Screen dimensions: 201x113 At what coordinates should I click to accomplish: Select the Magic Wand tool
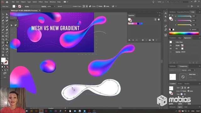[x=3, y=18]
